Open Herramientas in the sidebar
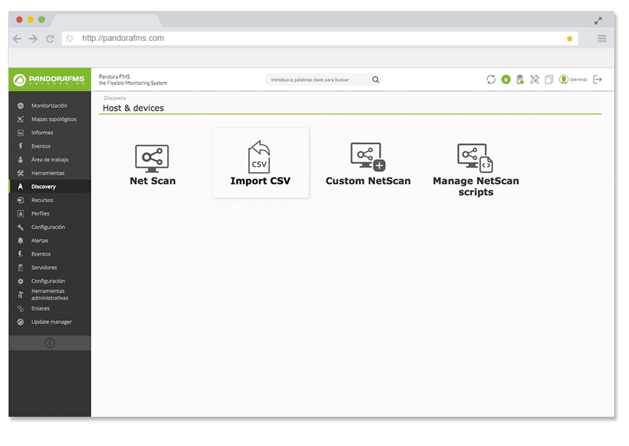This screenshot has width=629, height=446. tap(48, 173)
